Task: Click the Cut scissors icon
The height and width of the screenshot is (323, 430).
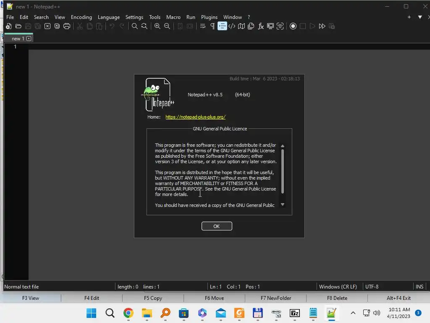Action: tap(80, 26)
